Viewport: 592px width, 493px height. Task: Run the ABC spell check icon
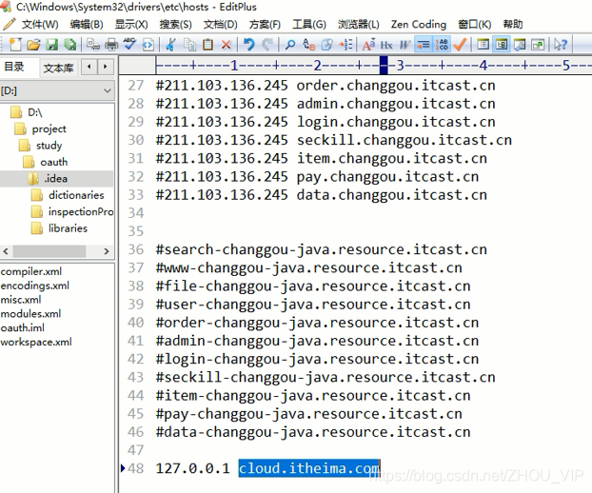[129, 45]
